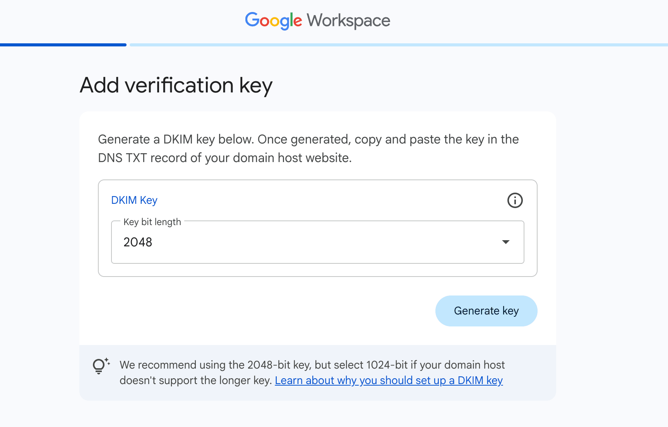Click the dark blue completed progress segment

63,45
